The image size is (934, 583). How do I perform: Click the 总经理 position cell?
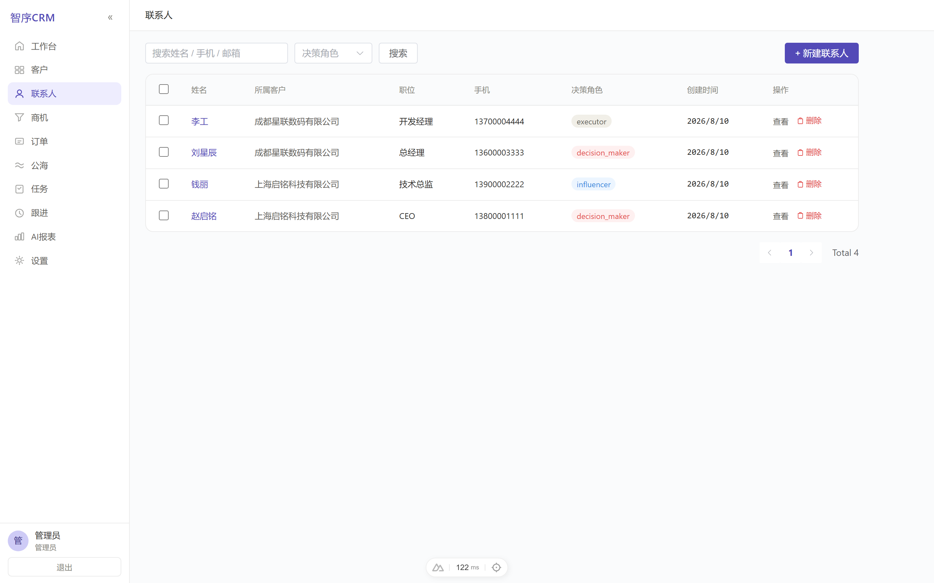click(412, 153)
